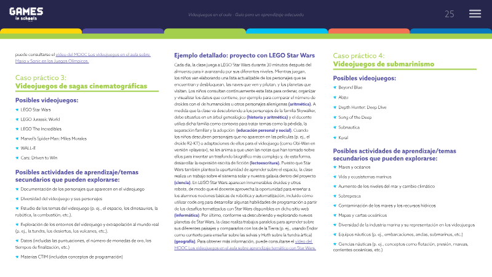Click the star bullet beside Mares y océanos
Image resolution: width=492 pixels, height=277 pixels.
click(335, 167)
